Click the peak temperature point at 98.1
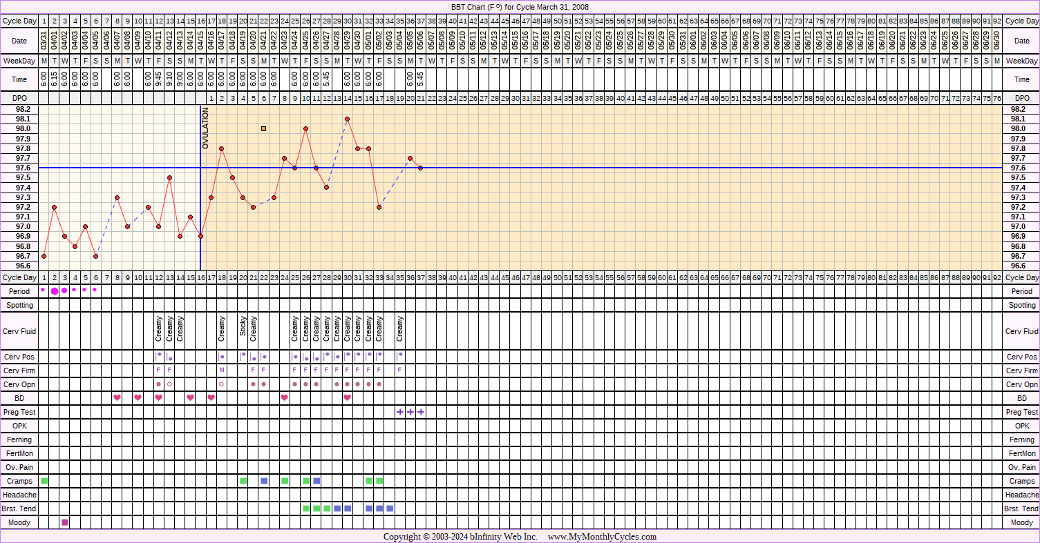The image size is (1040, 543). tap(347, 119)
